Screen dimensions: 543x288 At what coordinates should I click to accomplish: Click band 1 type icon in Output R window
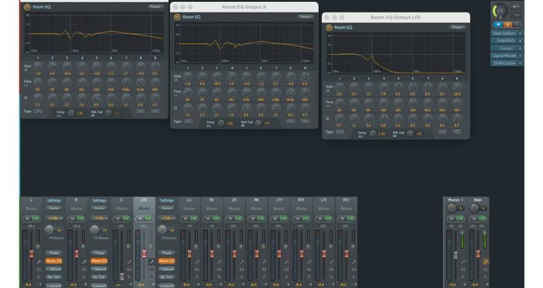tap(188, 121)
